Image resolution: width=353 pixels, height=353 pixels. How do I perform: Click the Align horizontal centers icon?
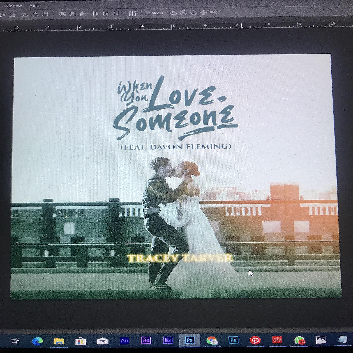(x=35, y=15)
